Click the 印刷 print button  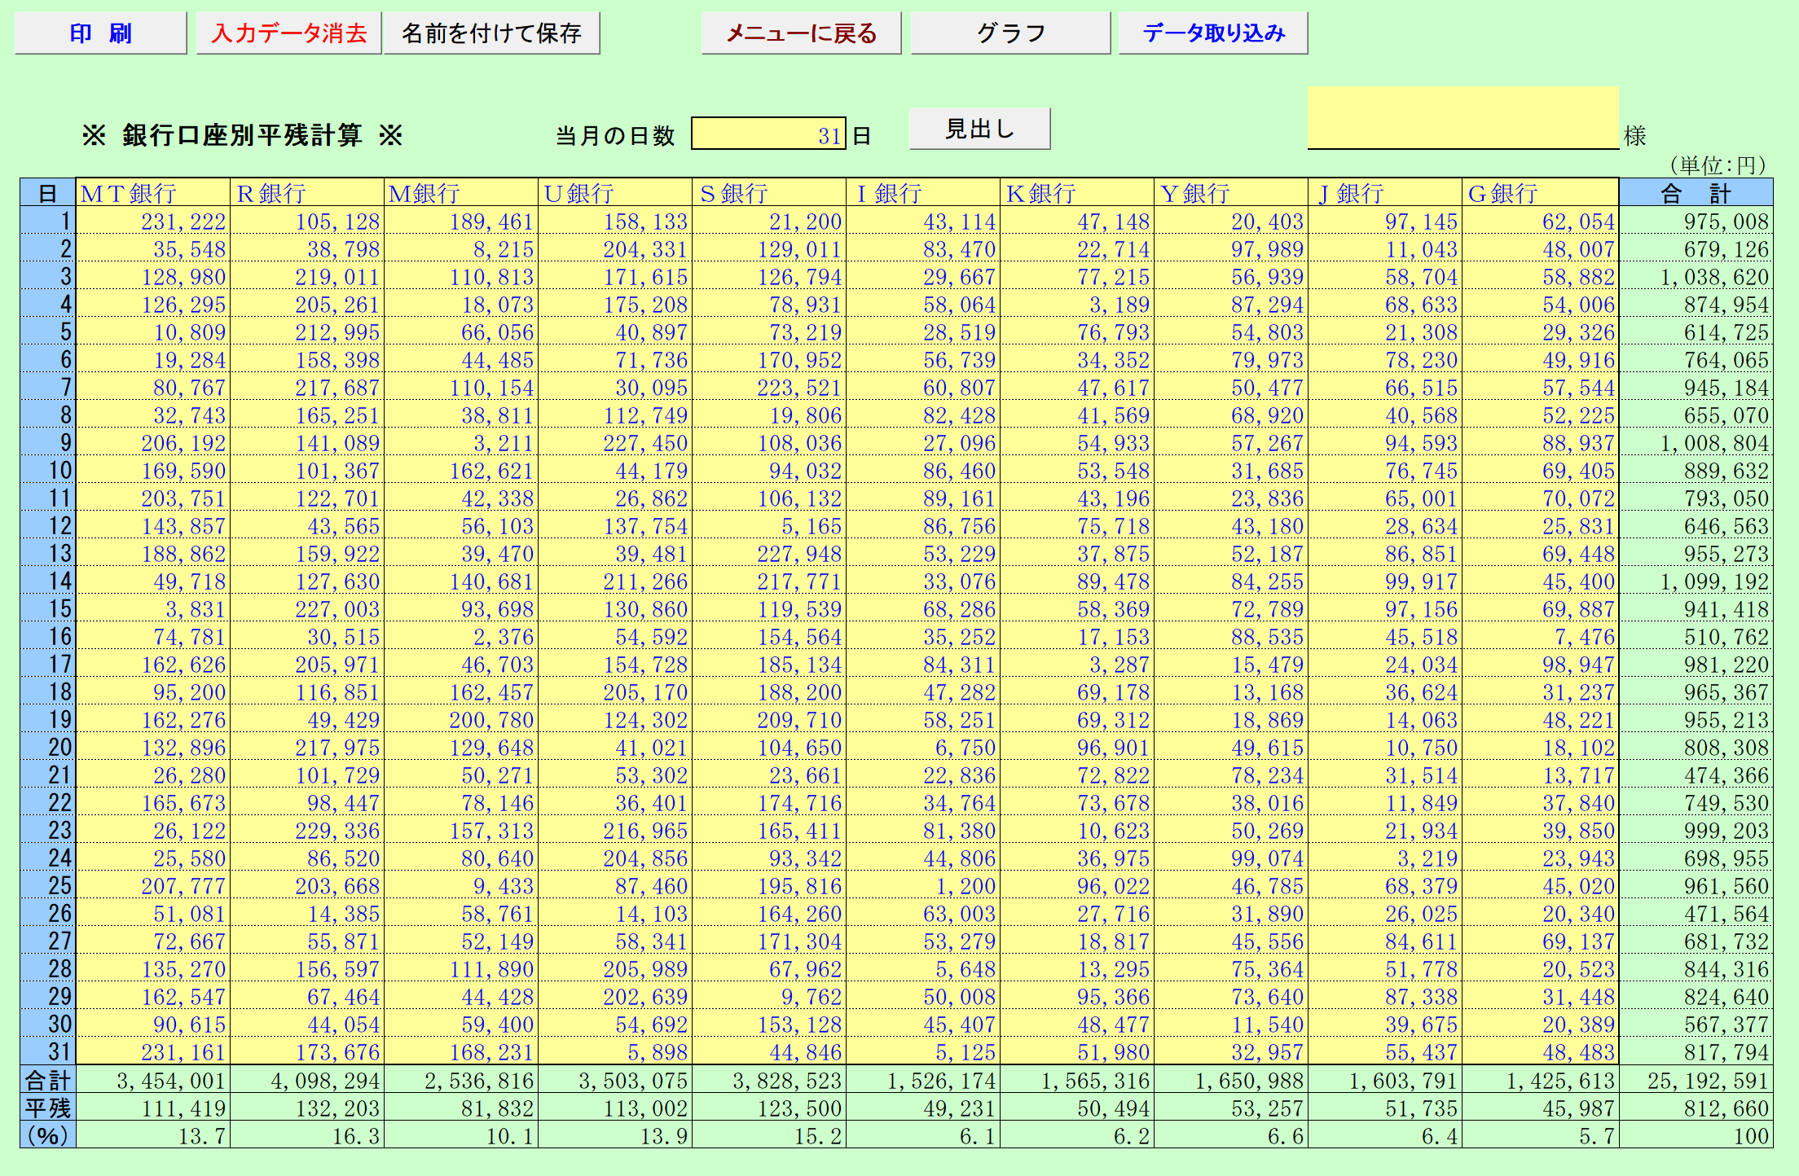(101, 33)
